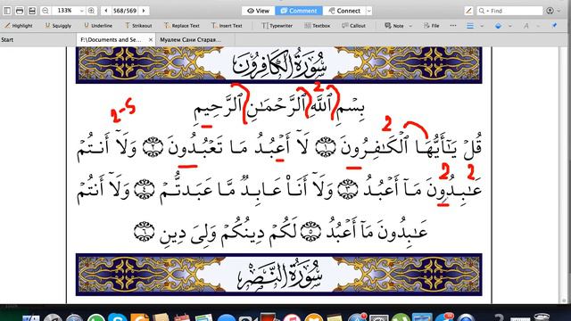Select the Strikeout tool
This screenshot has width=571, height=321.
click(138, 26)
